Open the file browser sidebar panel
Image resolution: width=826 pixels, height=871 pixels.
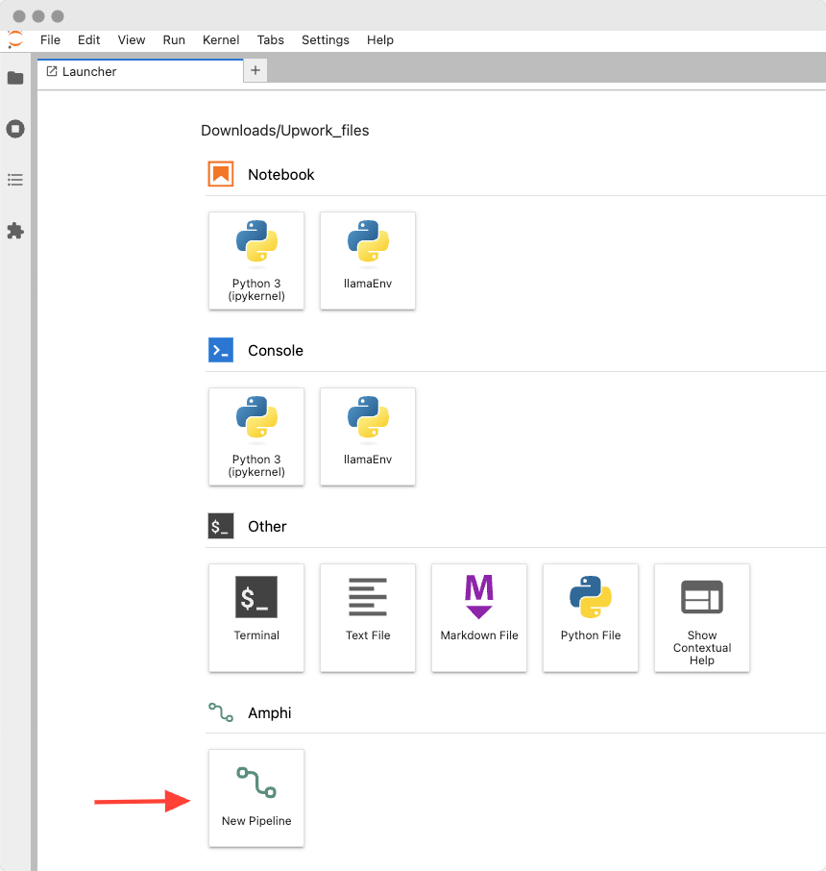pos(15,78)
